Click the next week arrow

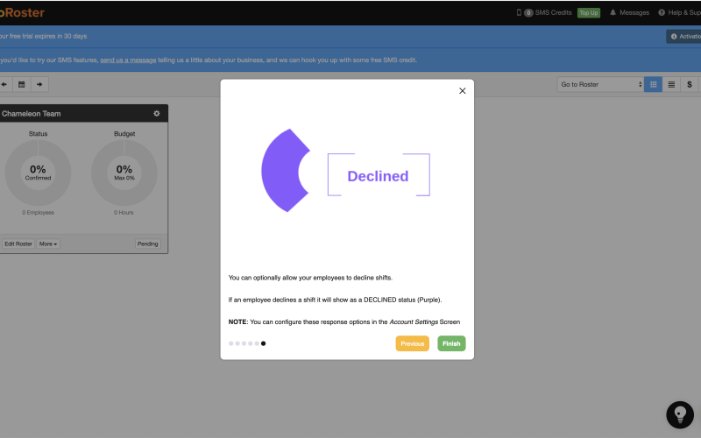tap(39, 84)
